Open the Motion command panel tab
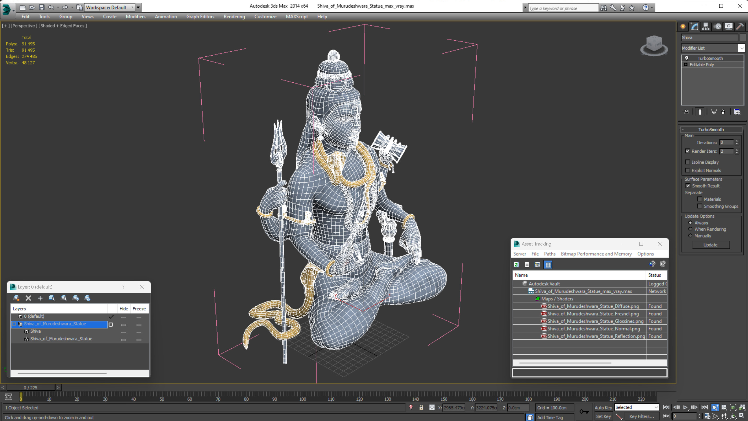The image size is (748, 421). (x=718, y=26)
